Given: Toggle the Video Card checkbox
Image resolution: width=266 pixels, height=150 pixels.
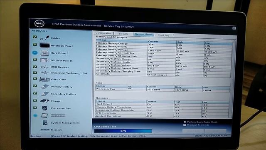Looking at the screenshot, I should (x=35, y=78).
